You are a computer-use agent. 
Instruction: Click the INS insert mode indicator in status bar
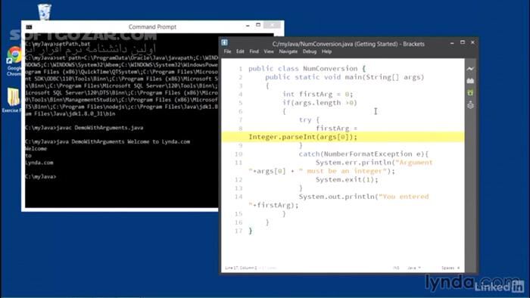[396, 268]
